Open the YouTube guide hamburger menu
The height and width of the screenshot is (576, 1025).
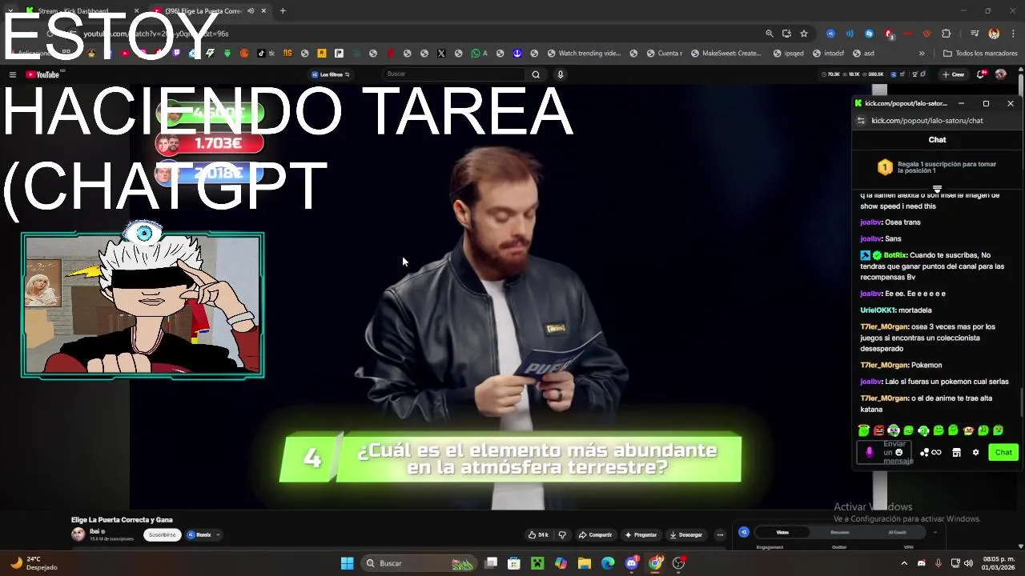pyautogui.click(x=13, y=74)
